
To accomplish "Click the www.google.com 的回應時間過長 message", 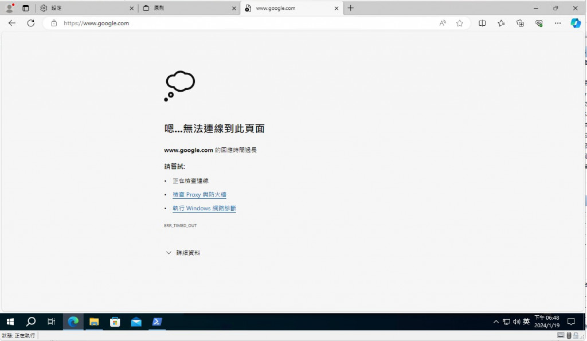I will 210,150.
